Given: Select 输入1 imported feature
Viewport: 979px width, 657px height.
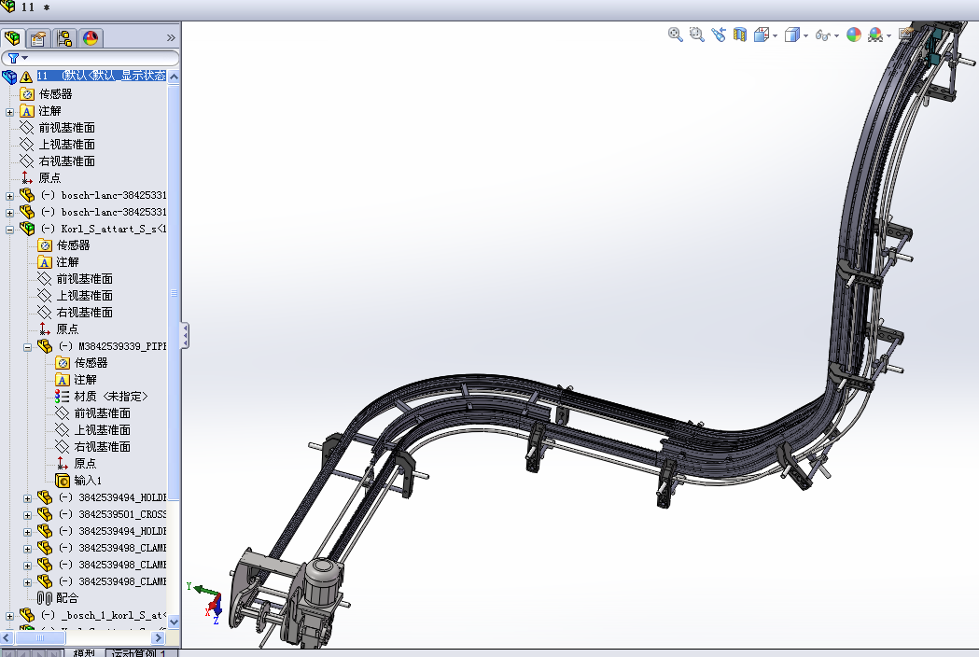Looking at the screenshot, I should pyautogui.click(x=88, y=481).
